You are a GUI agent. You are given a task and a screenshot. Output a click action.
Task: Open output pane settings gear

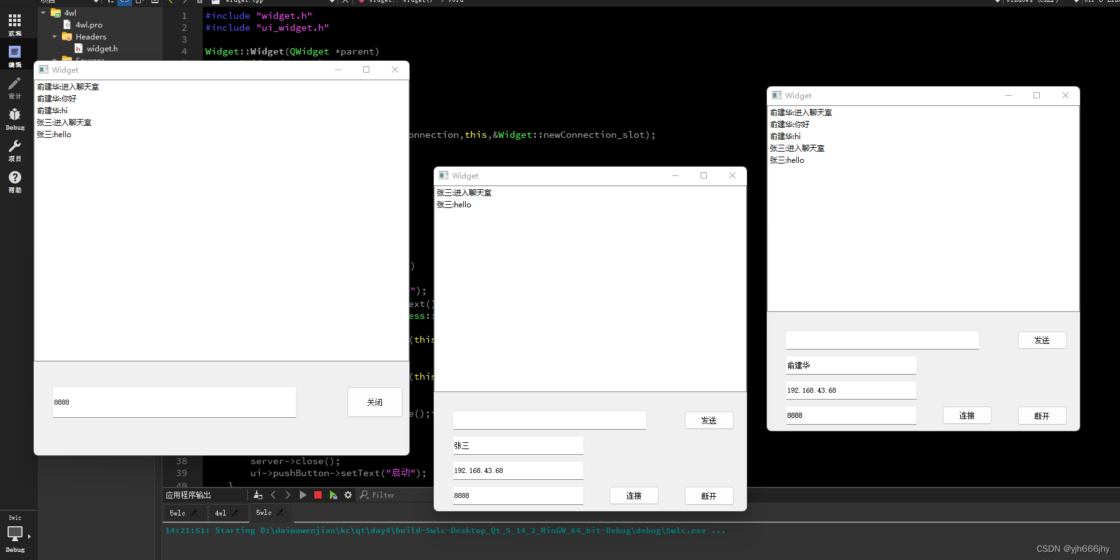(348, 495)
